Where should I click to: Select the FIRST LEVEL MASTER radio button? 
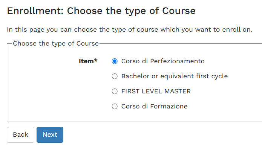[x=115, y=91]
